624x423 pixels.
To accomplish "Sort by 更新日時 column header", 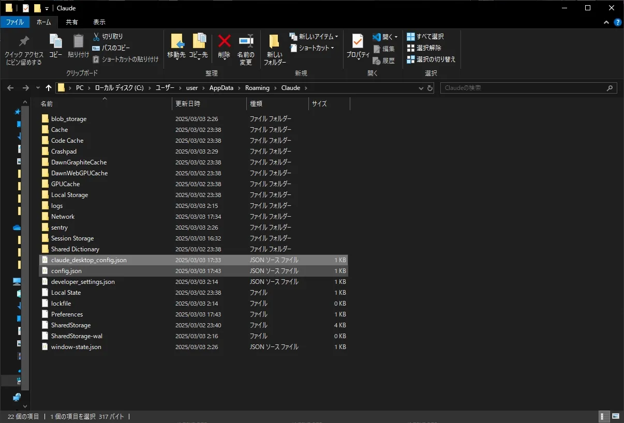I will 209,103.
